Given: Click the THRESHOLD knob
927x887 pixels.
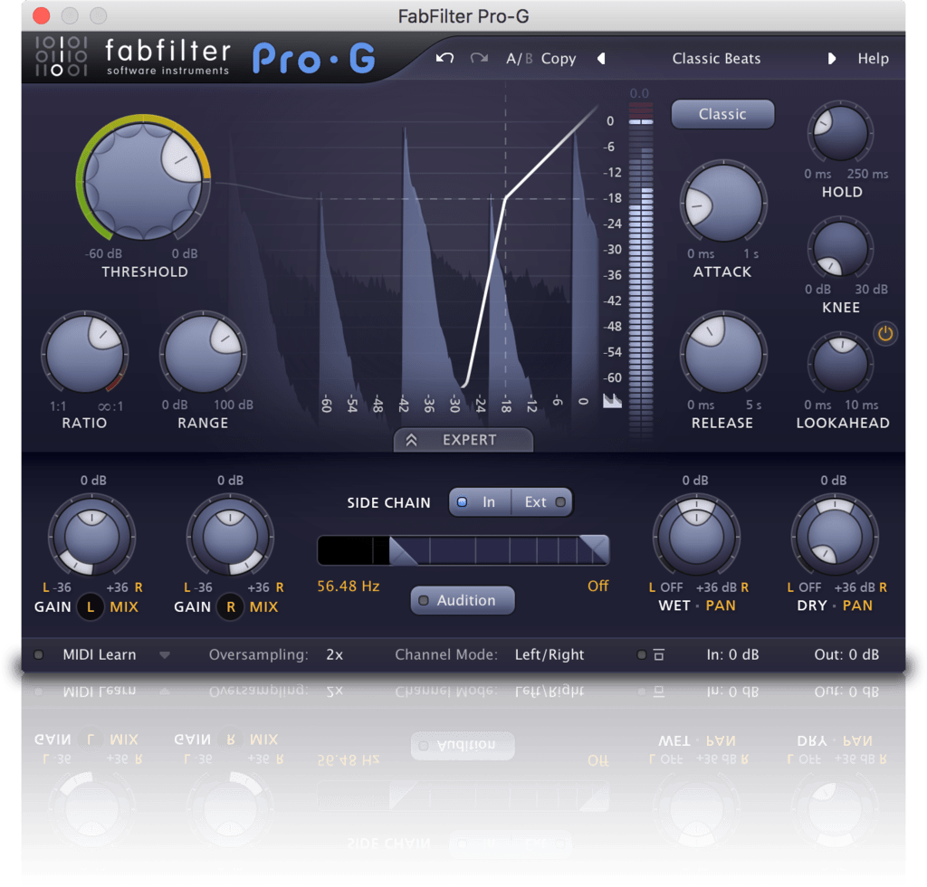Looking at the screenshot, I should 142,181.
